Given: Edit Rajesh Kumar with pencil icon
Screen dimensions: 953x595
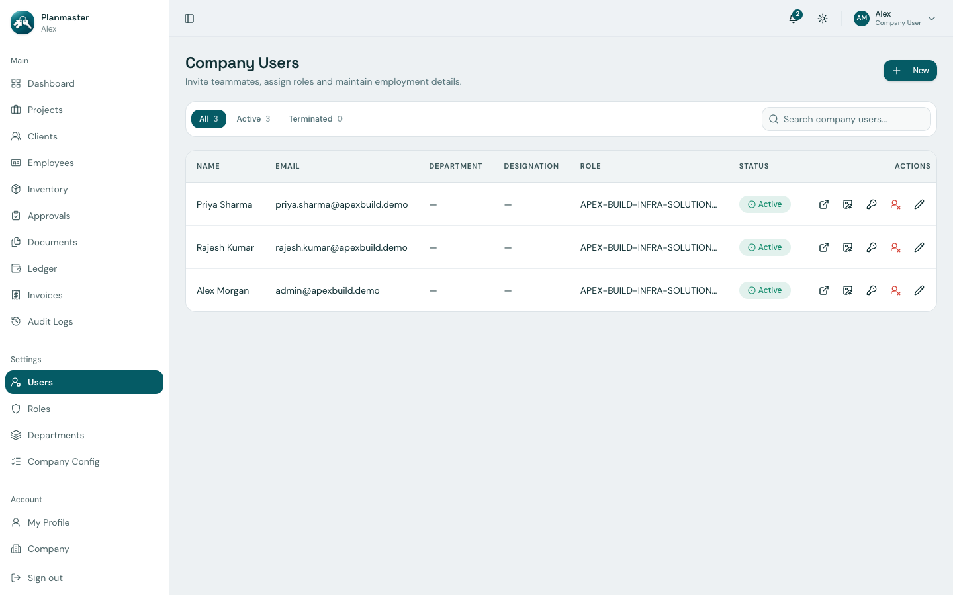Looking at the screenshot, I should point(919,247).
